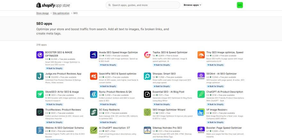Open the Webrex AI SEO Optimizer icon
The image size is (282, 140).
point(40,130)
